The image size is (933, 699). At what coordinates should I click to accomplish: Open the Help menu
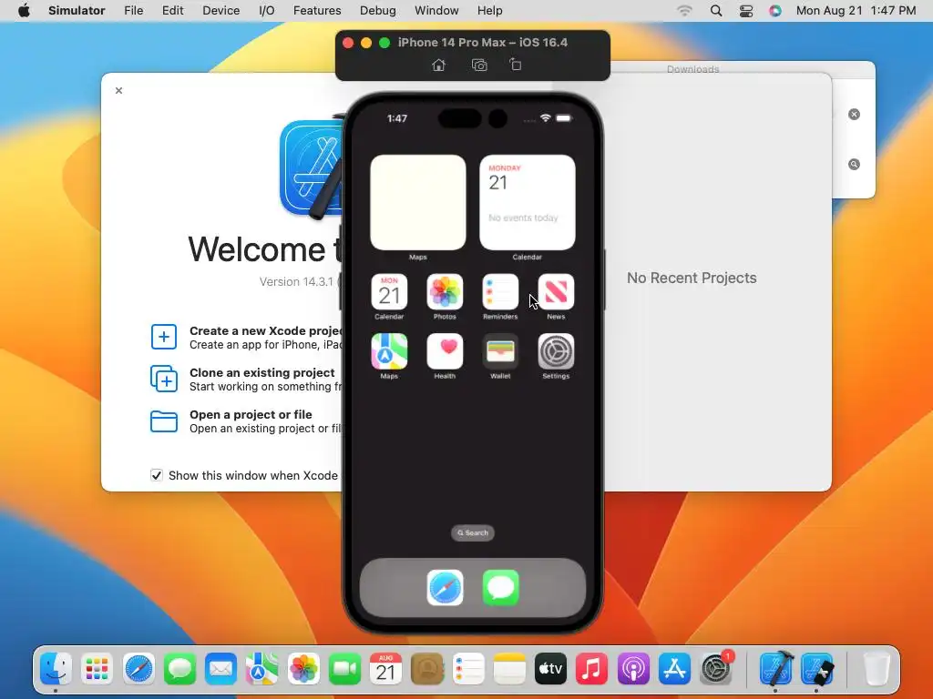pyautogui.click(x=489, y=11)
